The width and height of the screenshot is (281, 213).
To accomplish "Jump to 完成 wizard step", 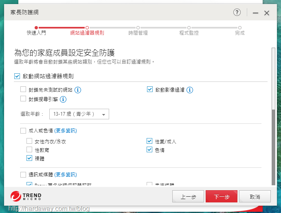I will point(240,31).
